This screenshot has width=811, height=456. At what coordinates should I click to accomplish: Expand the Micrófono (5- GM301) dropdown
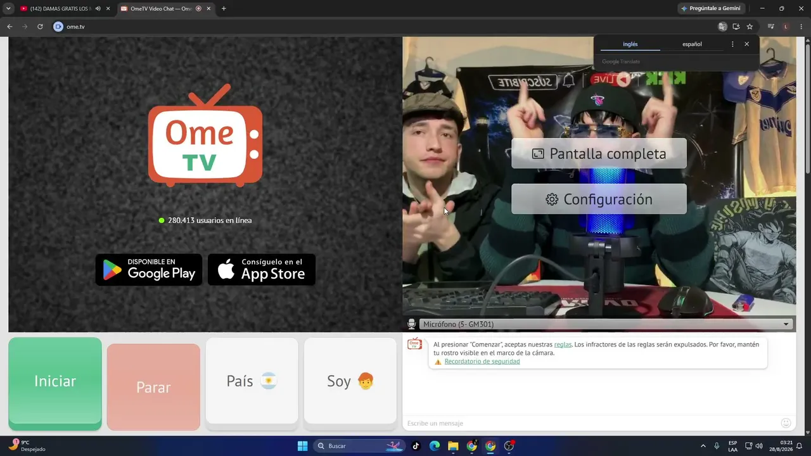click(606, 324)
